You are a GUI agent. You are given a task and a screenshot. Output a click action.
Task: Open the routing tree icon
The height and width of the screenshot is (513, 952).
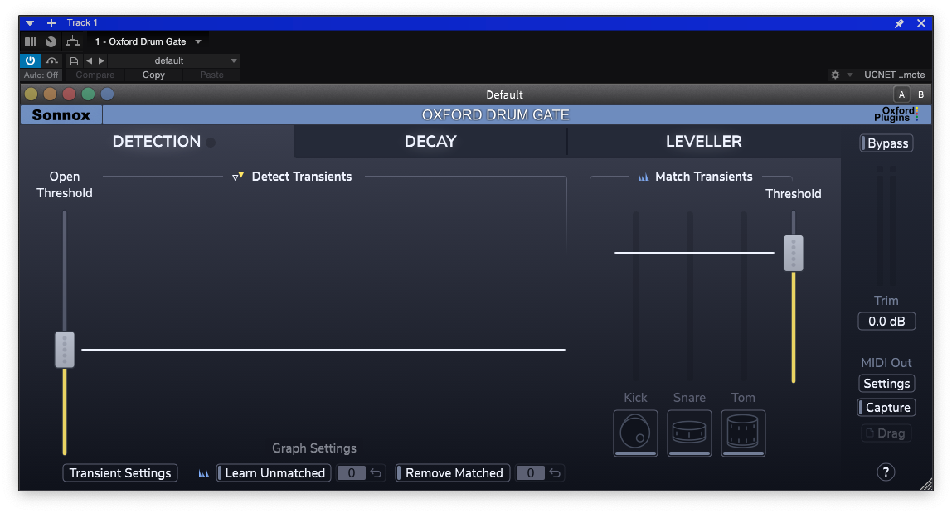(x=72, y=42)
